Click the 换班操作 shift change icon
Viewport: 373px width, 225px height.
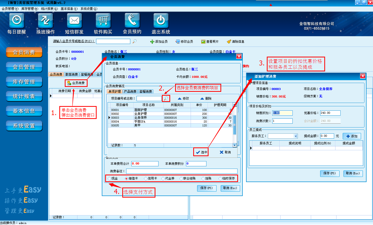[x=45, y=21]
